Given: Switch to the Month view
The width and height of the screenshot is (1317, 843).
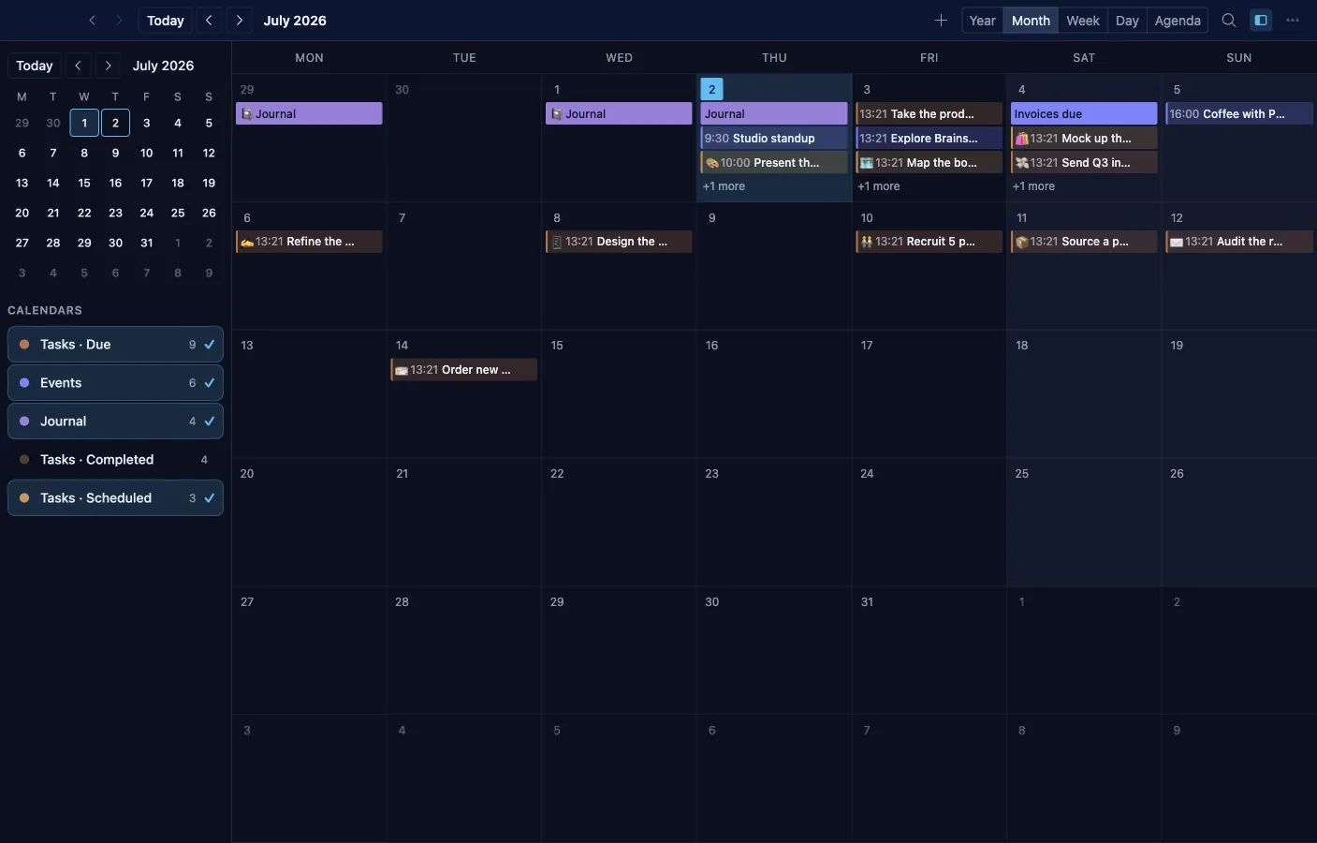Looking at the screenshot, I should coord(1031,20).
